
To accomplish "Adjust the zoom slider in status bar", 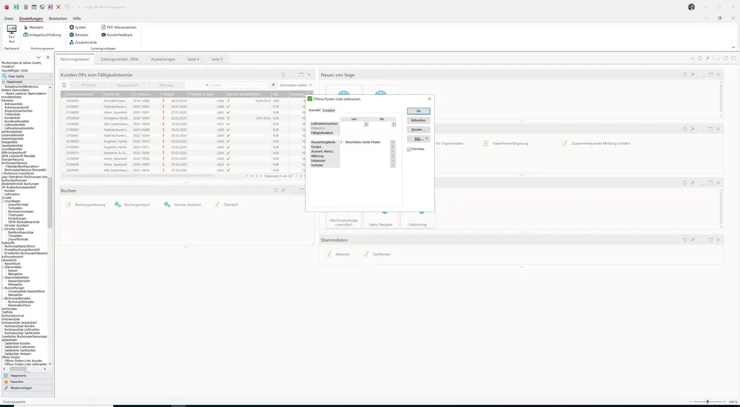I will [x=707, y=402].
